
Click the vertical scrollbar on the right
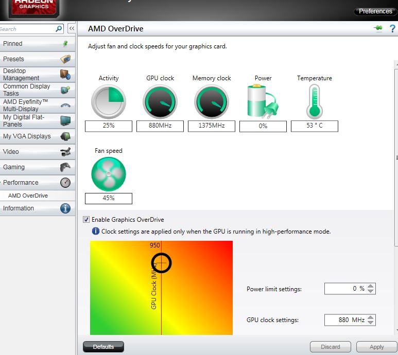pos(396,157)
